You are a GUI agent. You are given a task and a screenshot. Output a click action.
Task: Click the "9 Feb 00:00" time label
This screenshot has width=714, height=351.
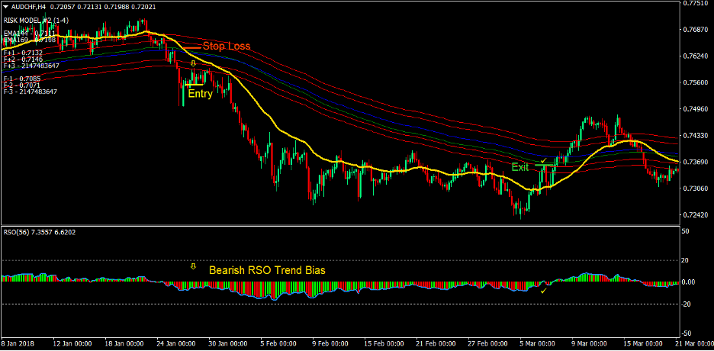(x=332, y=343)
